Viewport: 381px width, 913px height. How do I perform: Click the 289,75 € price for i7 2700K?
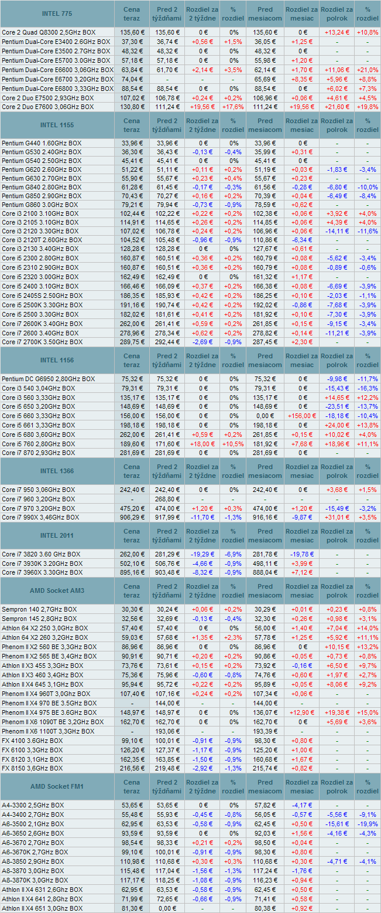click(x=132, y=341)
